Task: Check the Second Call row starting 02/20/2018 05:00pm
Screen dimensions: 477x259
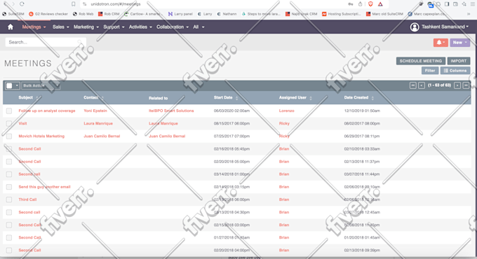Action: click(9, 162)
